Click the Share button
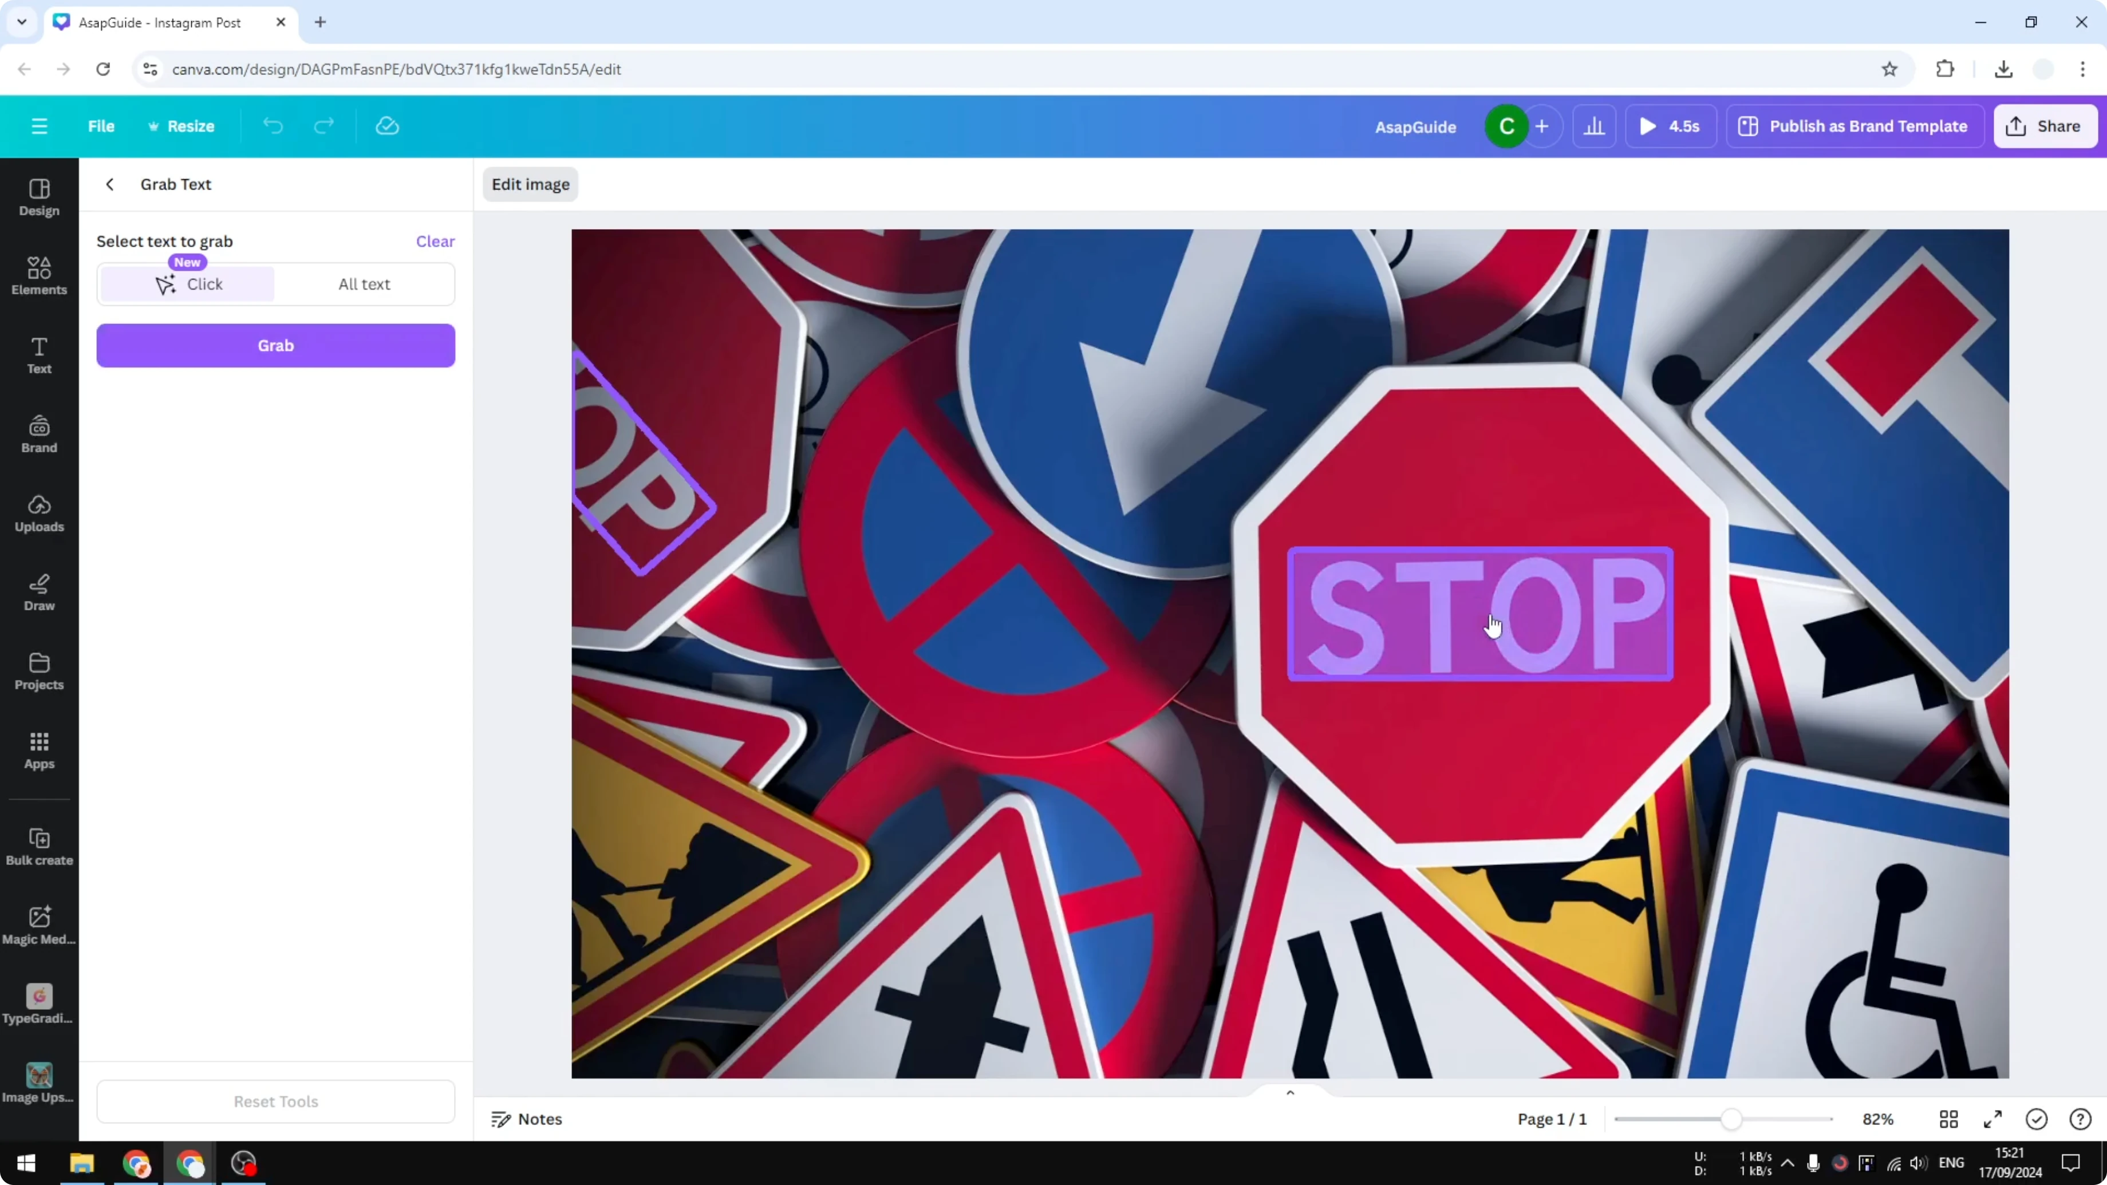Screen dimensions: 2107x1185 [2045, 126]
